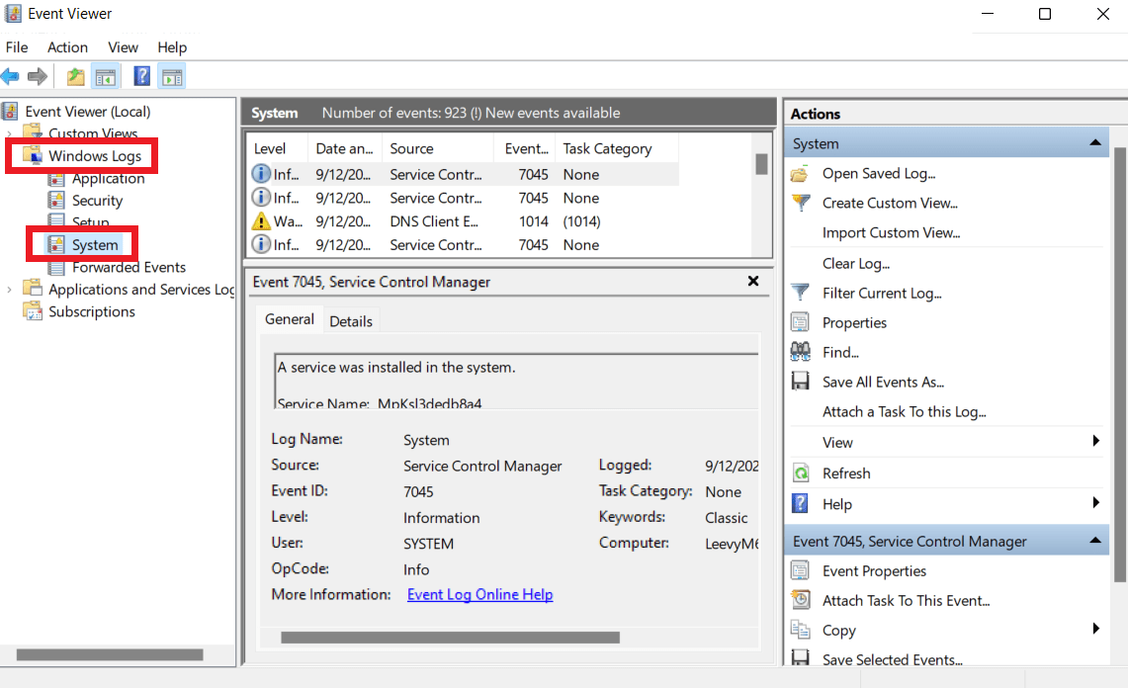Click the Filter Current Log funnel icon
This screenshot has height=688, width=1128.
pos(800,293)
